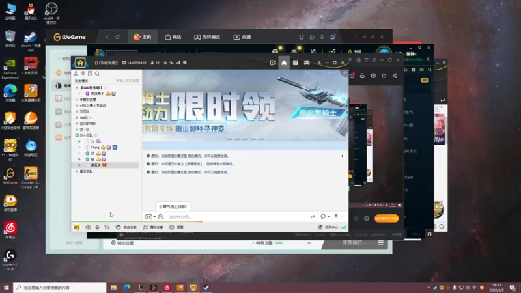Open WeGame desktop shortcut icon
This screenshot has height=293, width=521.
click(10, 176)
